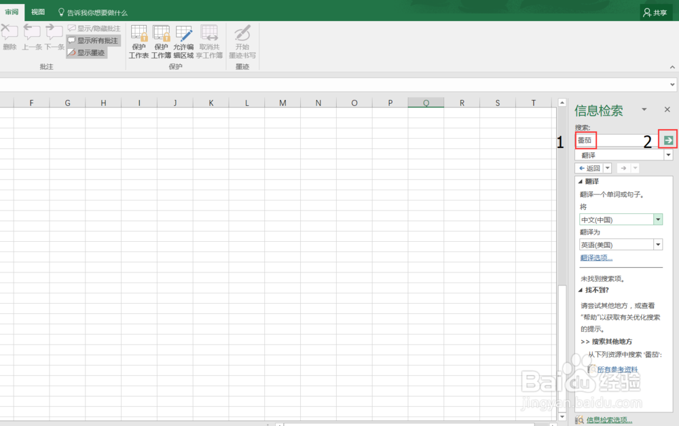Toggle Show/Hide Comment option

pos(94,28)
